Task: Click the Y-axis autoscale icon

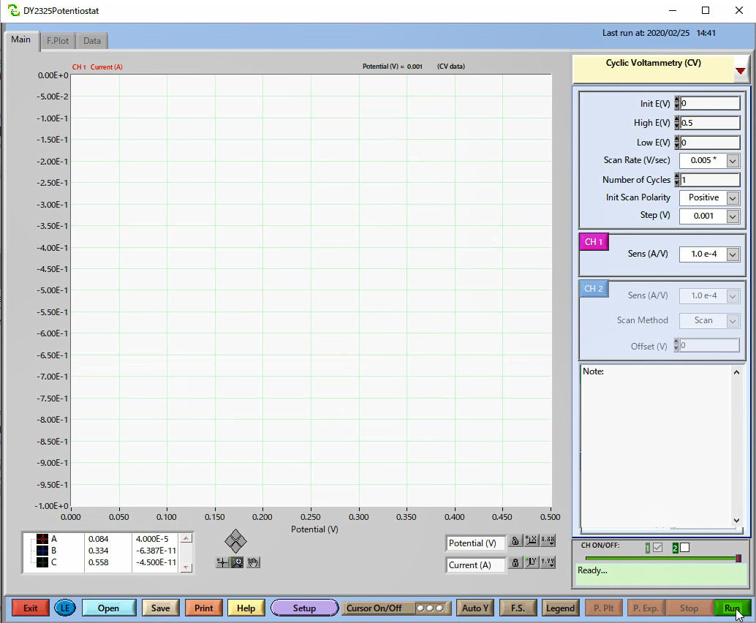Action: click(x=532, y=563)
